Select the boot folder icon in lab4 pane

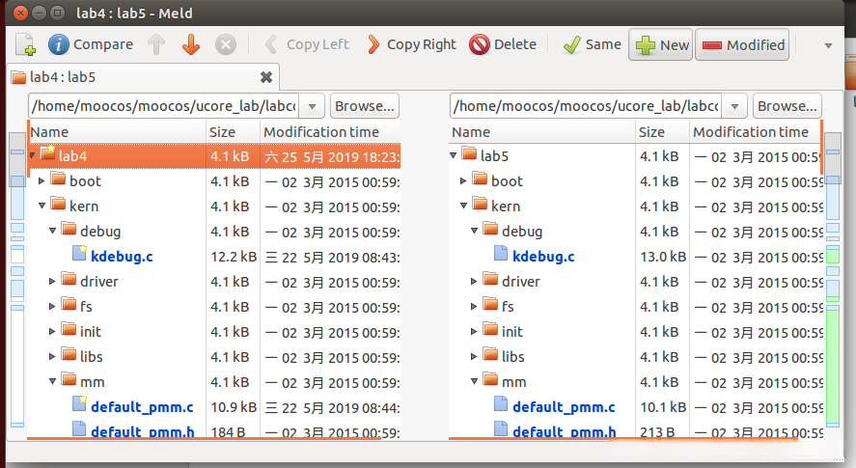(x=59, y=179)
